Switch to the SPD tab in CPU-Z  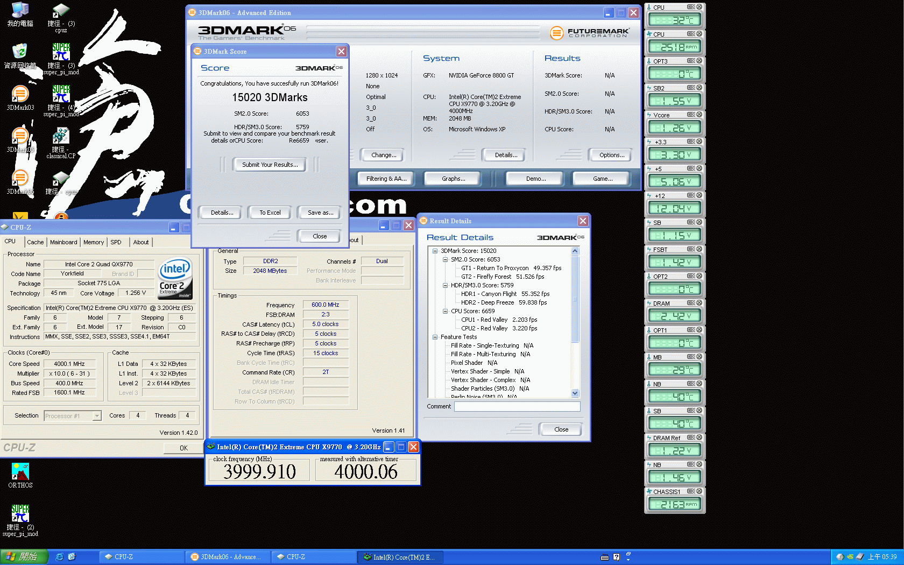tap(116, 242)
